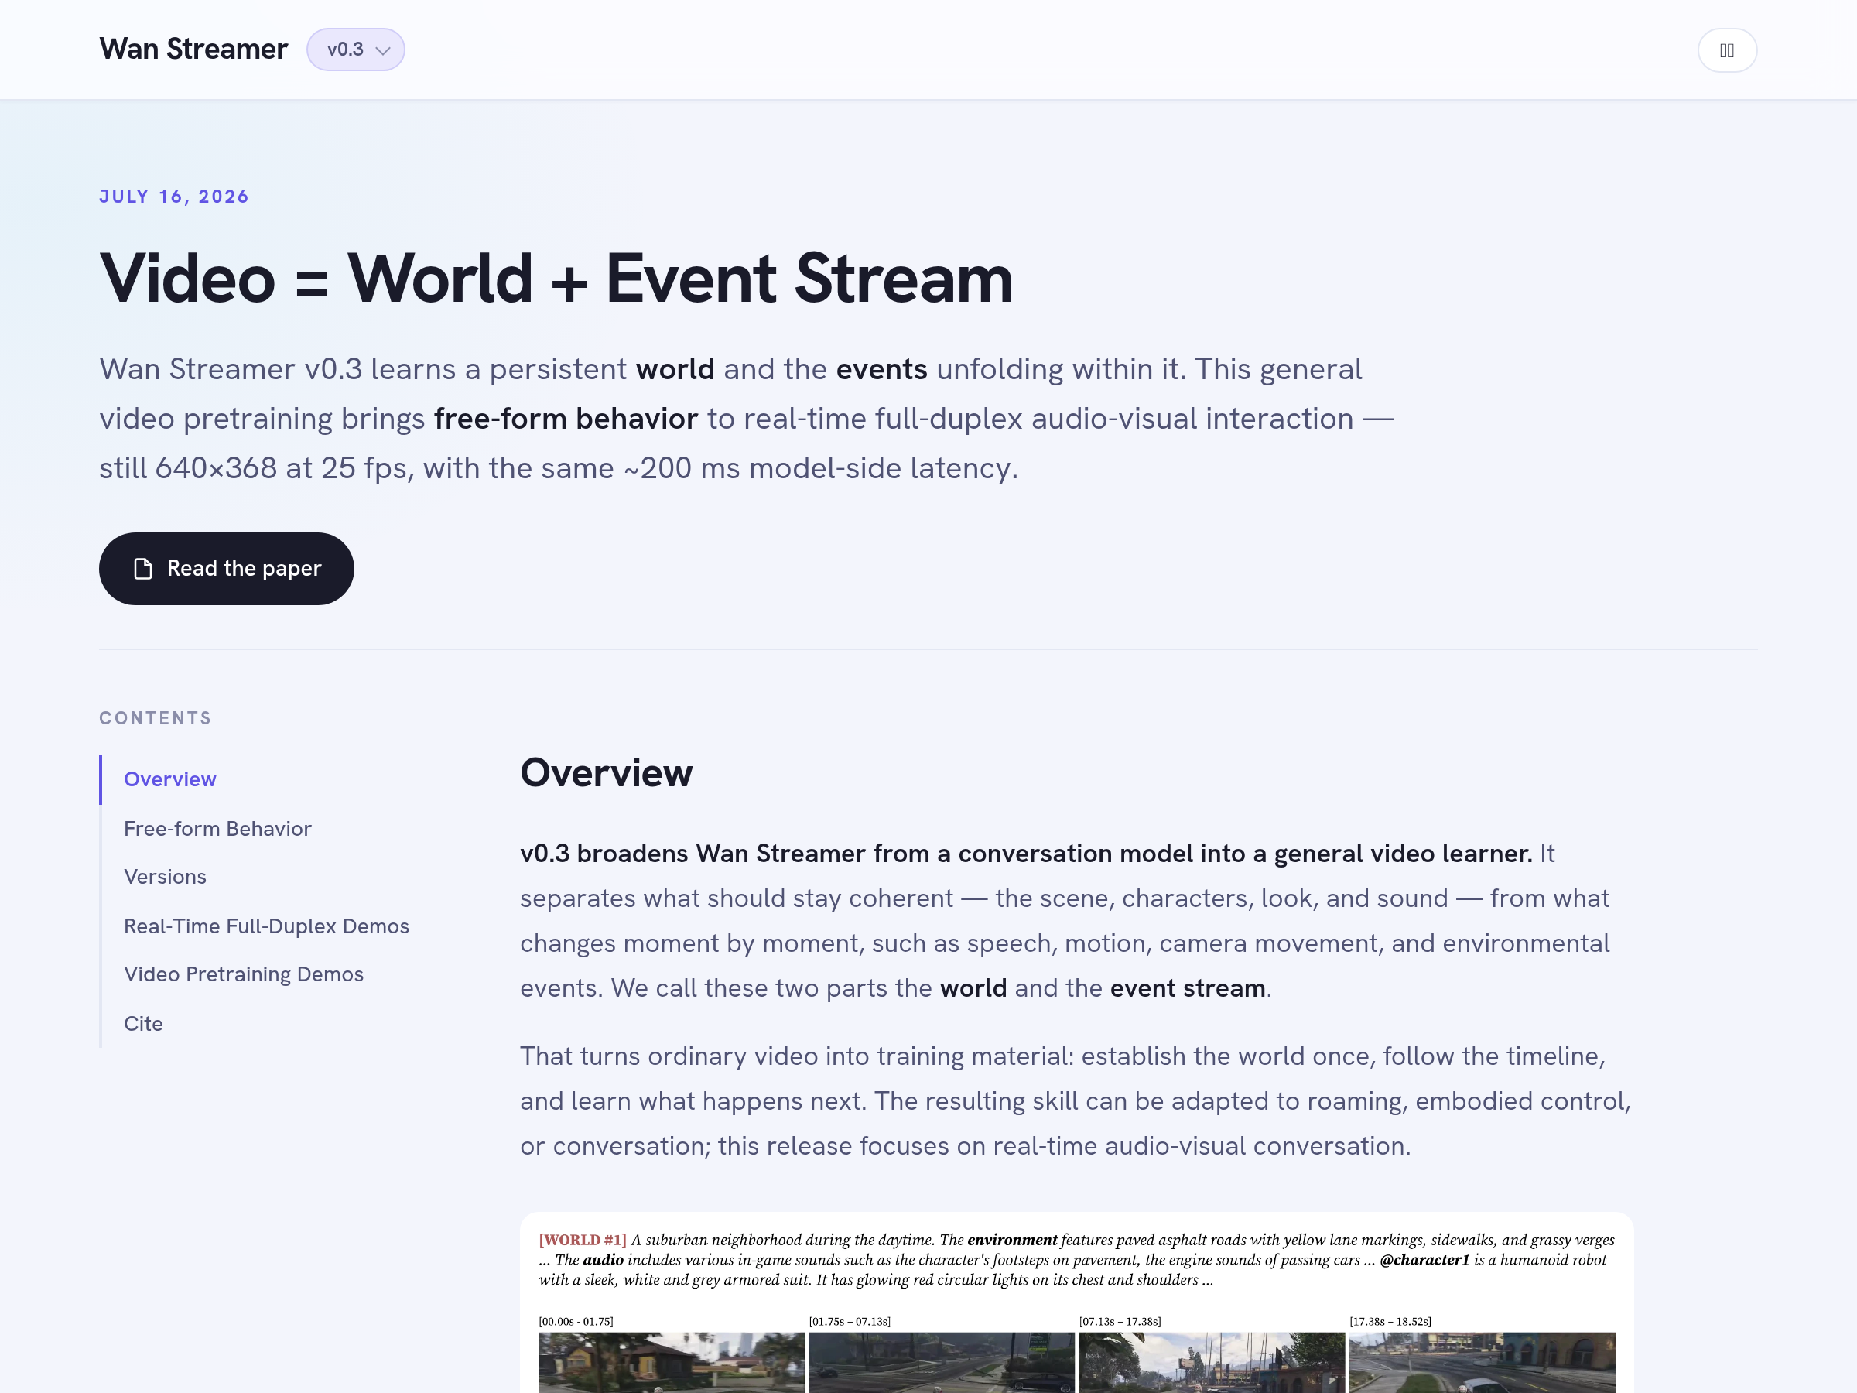Click the document icon in Read the paper
Screen dimensions: 1857x1393
pos(144,569)
